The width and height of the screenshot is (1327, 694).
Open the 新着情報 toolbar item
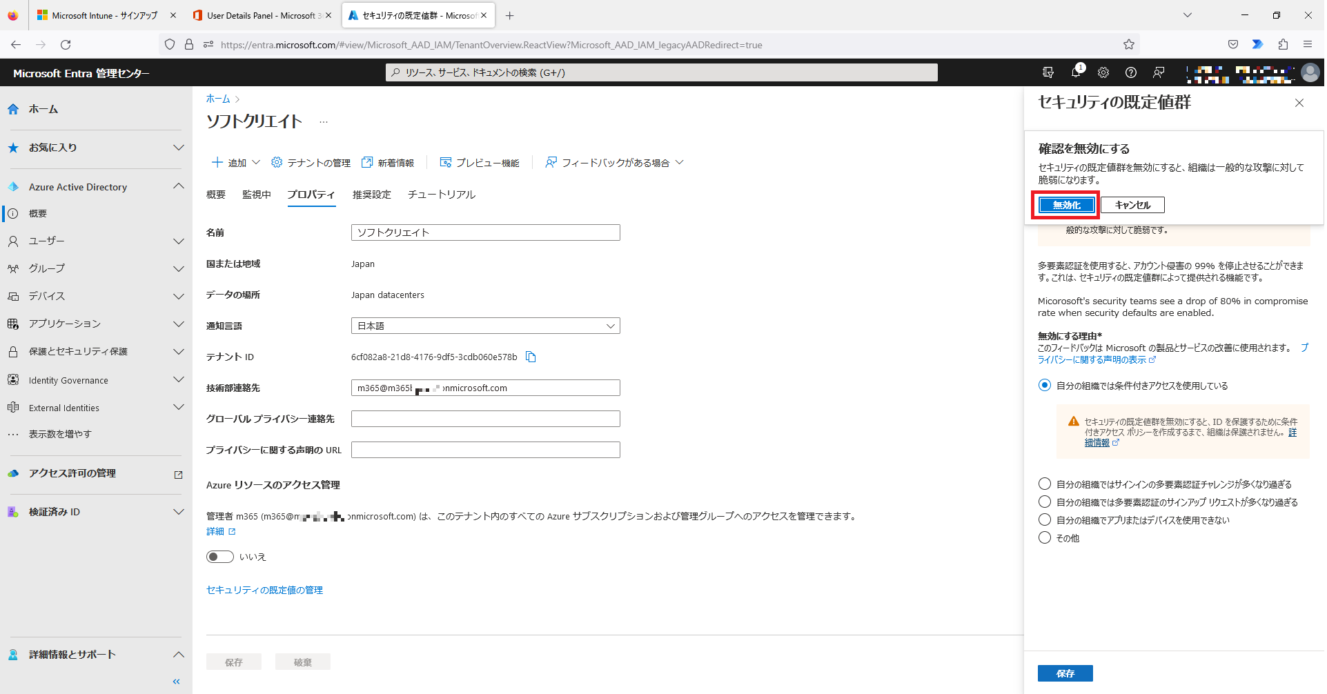click(x=388, y=163)
